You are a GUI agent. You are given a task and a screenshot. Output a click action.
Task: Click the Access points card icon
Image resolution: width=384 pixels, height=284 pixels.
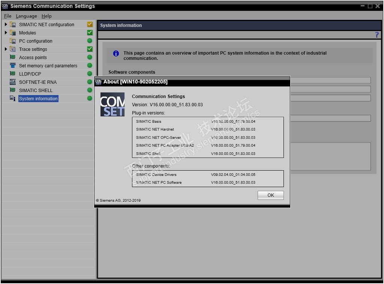[x=12, y=57]
